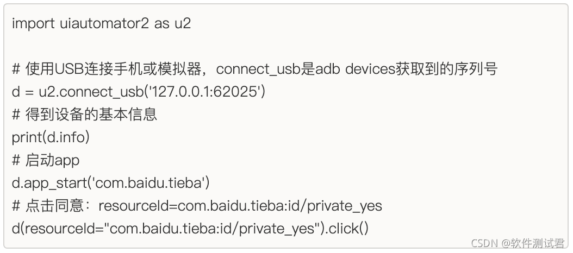This screenshot has width=573, height=253.
Task: Click the print(d.info) line
Action: pyautogui.click(x=51, y=138)
